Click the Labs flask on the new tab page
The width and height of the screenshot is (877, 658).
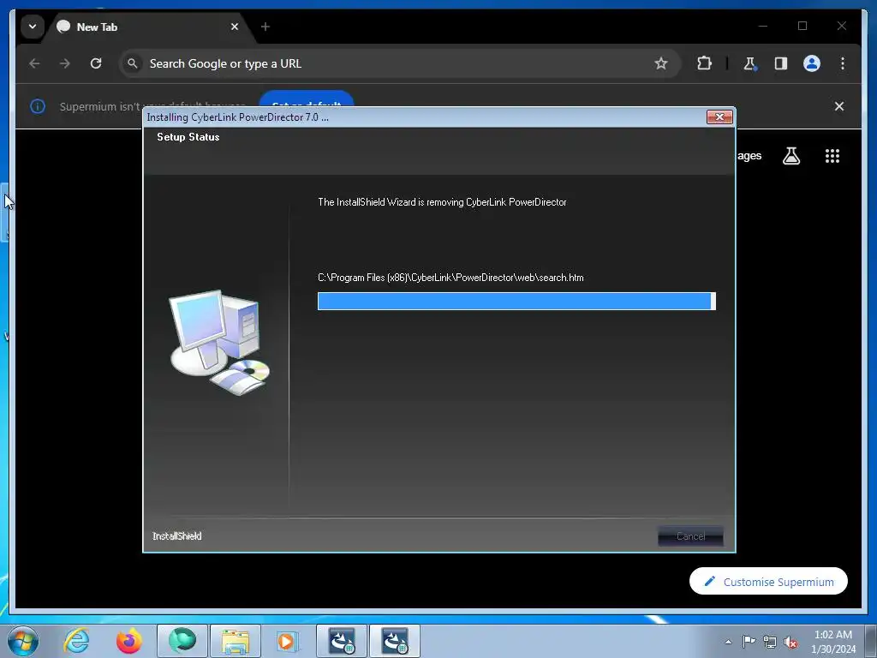(x=790, y=156)
